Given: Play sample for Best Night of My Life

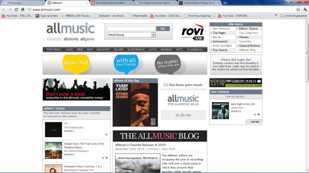Looking at the screenshot, I should click(x=255, y=115).
